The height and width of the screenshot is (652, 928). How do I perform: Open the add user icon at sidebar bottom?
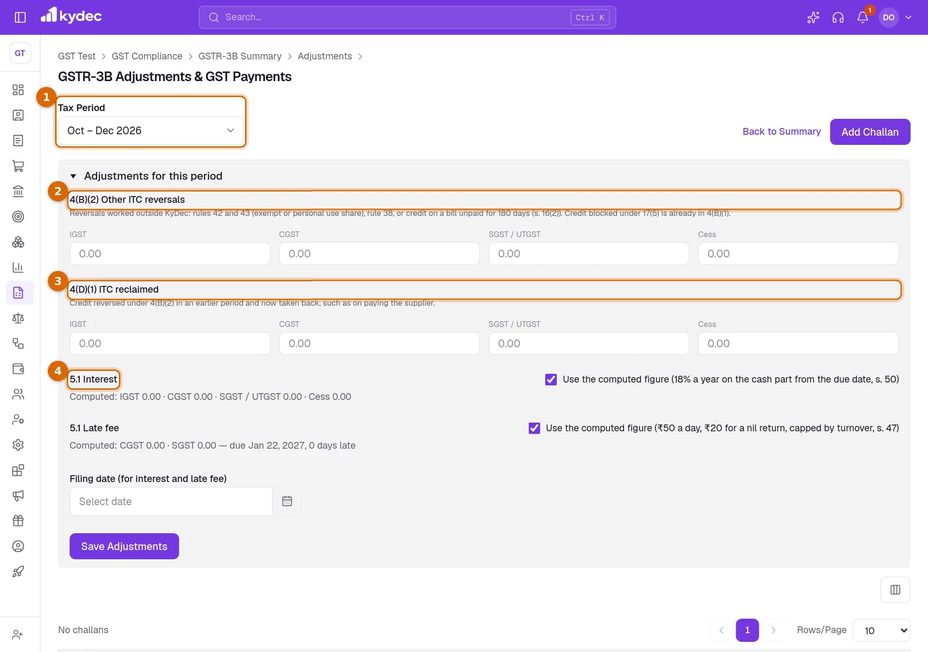point(18,635)
